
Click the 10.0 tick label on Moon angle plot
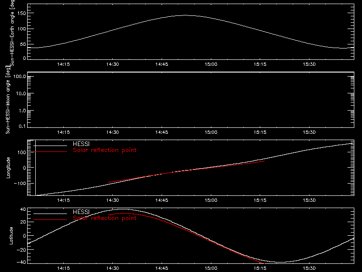[21, 93]
